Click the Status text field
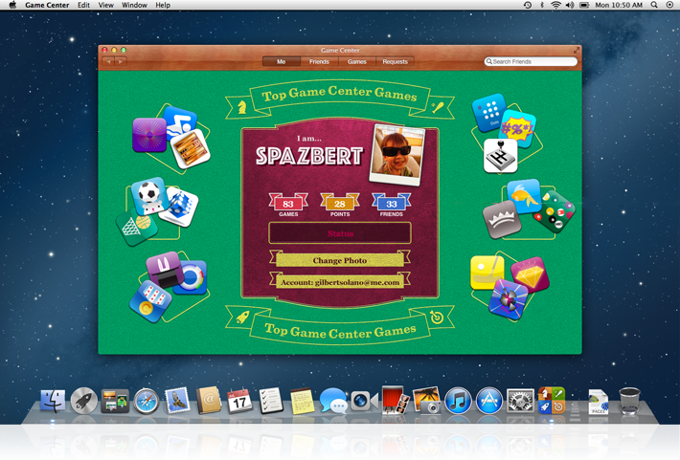 point(340,233)
